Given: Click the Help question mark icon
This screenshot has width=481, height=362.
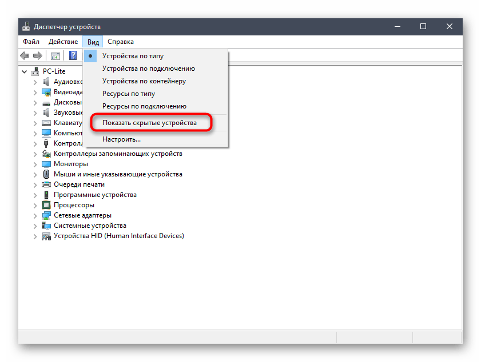Looking at the screenshot, I should 72,55.
